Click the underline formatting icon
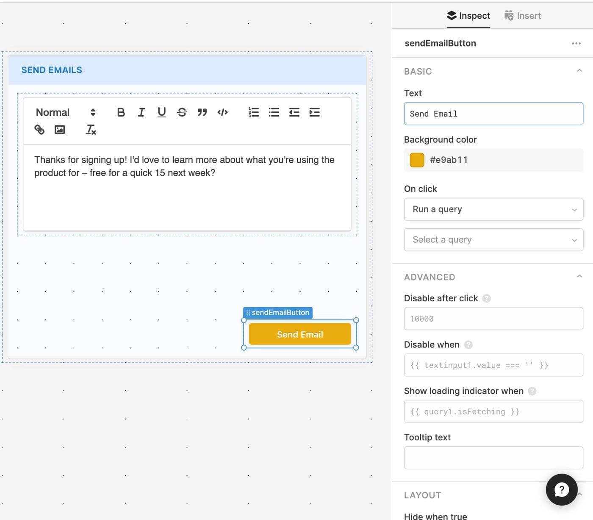This screenshot has height=520, width=593. pyautogui.click(x=161, y=112)
